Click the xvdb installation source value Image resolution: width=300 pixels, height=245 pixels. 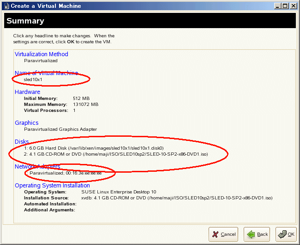177,198
